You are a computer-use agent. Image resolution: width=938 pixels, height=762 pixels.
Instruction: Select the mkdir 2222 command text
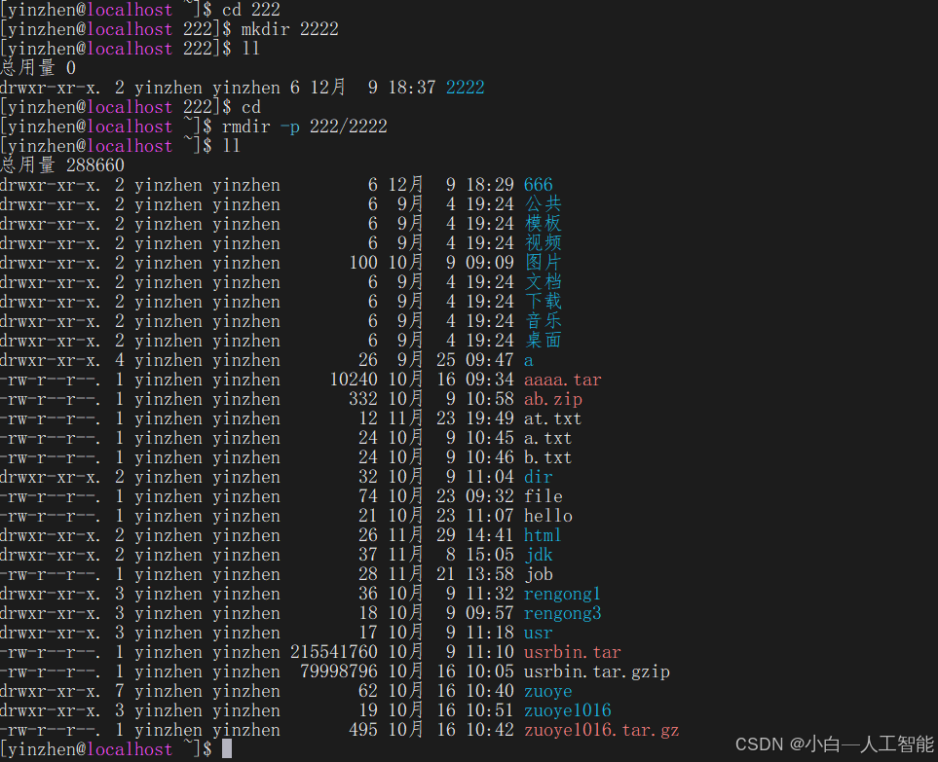[x=289, y=29]
